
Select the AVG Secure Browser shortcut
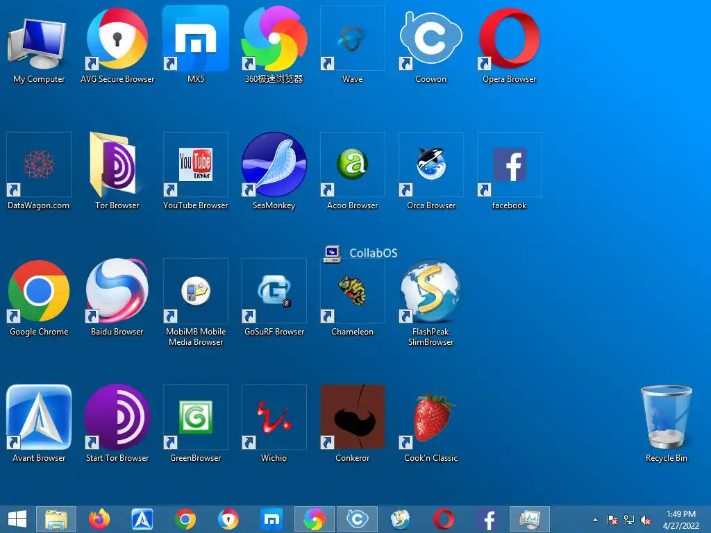point(117,45)
